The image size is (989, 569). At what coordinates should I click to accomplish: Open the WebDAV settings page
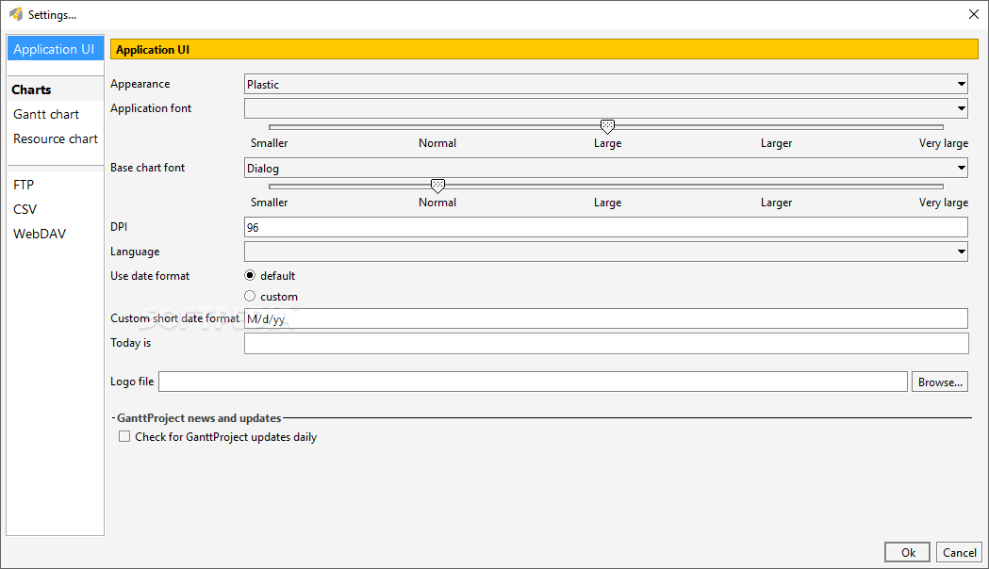coord(40,234)
